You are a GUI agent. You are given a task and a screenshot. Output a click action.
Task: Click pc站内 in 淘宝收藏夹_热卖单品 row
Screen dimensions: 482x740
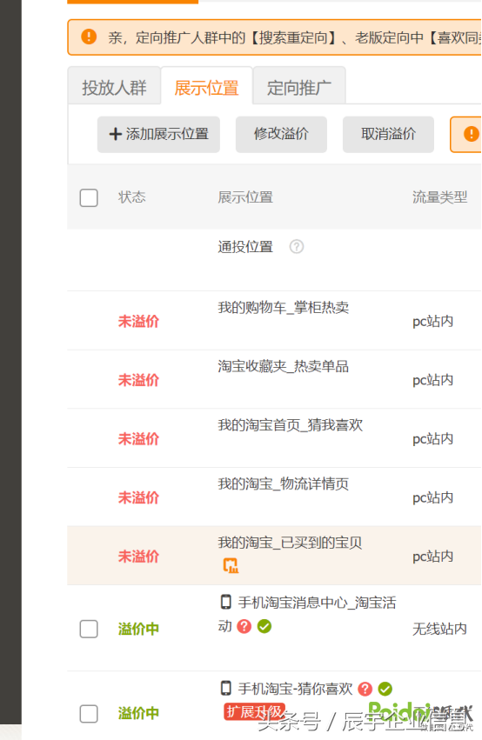click(433, 380)
